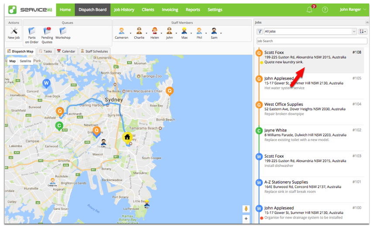The image size is (373, 226).
Task: Open job #100 John Appleseed drainage
Action: coord(311,213)
